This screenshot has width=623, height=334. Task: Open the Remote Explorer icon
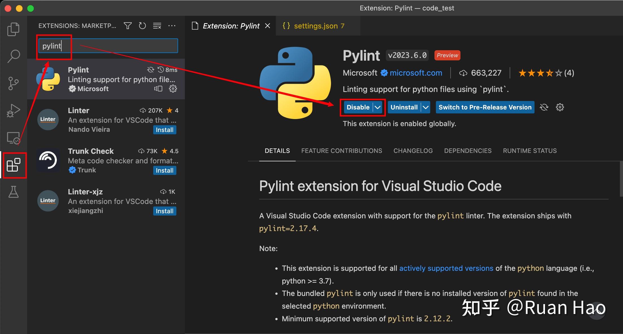point(13,138)
